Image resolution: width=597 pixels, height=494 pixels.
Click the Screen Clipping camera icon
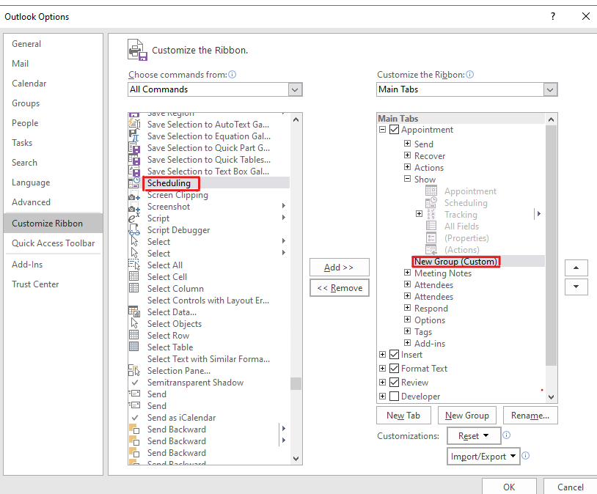134,195
